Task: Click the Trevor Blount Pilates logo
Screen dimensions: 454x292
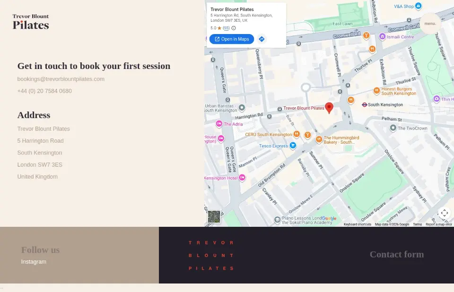Action: click(31, 22)
